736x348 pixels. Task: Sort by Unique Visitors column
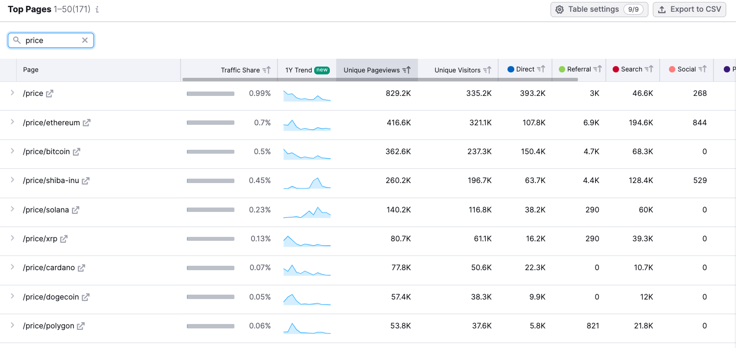point(487,70)
